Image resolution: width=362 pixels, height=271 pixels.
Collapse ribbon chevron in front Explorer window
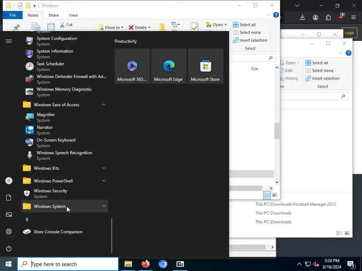[x=268, y=15]
